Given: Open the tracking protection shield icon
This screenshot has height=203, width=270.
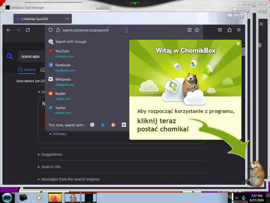Looking at the screenshot, I should [50, 30].
